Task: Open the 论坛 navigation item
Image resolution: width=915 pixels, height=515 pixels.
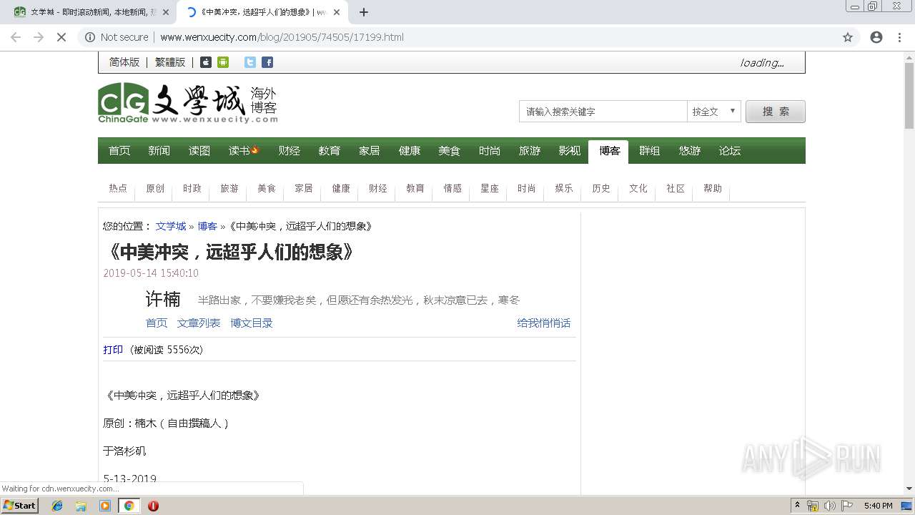Action: coord(730,151)
